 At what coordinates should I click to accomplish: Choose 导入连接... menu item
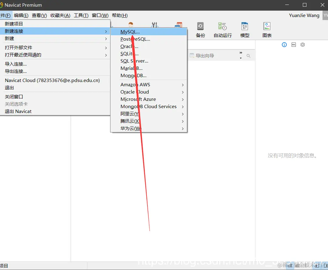point(55,64)
